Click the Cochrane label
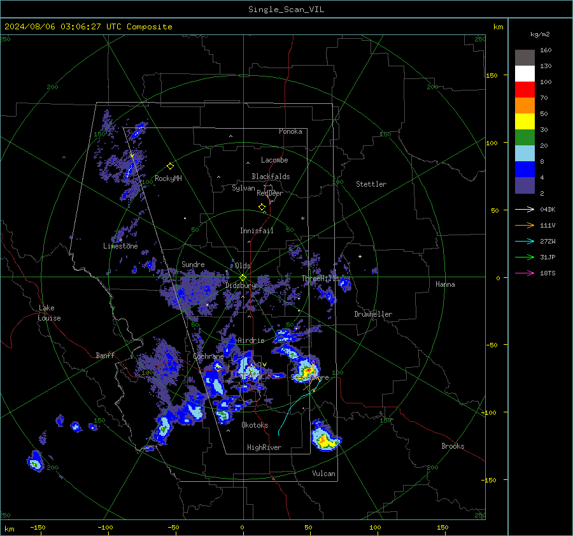The width and height of the screenshot is (573, 536). [x=208, y=356]
